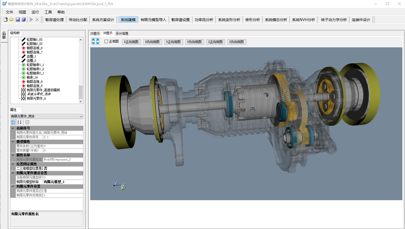The width and height of the screenshot is (405, 229).
Task: Switch to the 2D显示 tab
Action: [x=95, y=33]
